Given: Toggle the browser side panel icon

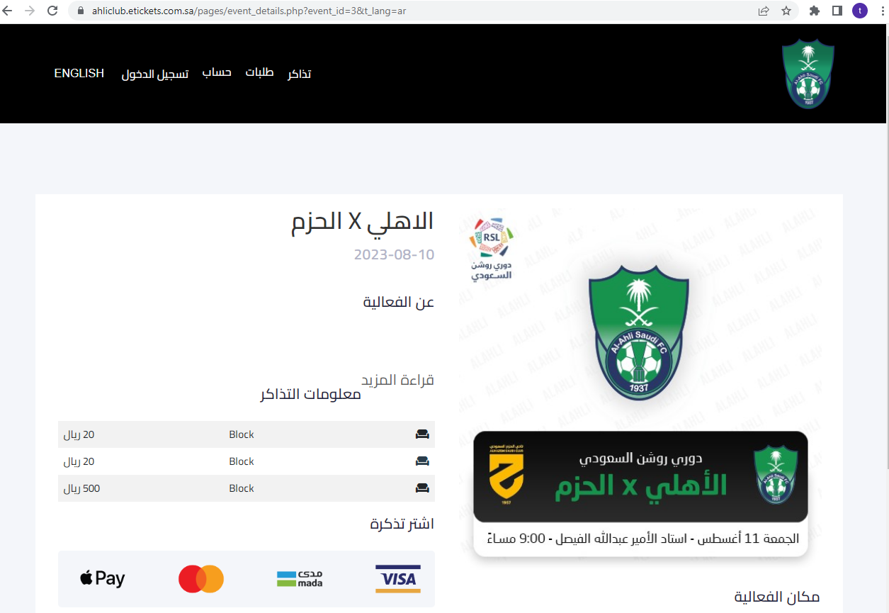Looking at the screenshot, I should (837, 11).
